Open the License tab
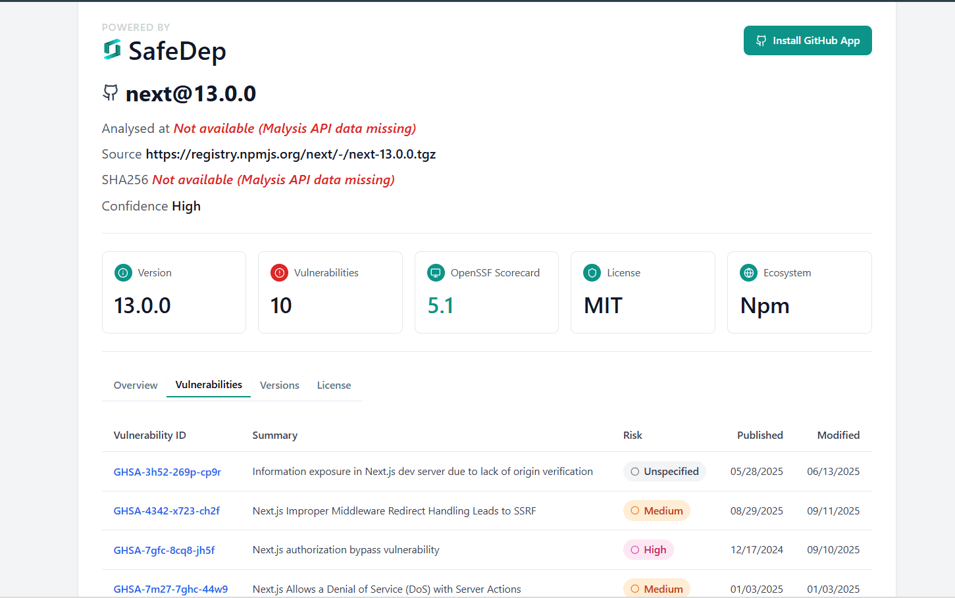This screenshot has height=598, width=955. 334,386
